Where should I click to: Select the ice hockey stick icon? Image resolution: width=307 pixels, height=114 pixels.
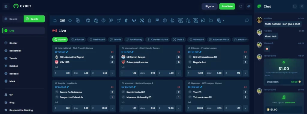pos(119,20)
